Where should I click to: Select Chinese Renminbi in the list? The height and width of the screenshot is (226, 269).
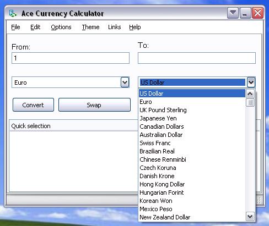click(x=192, y=159)
